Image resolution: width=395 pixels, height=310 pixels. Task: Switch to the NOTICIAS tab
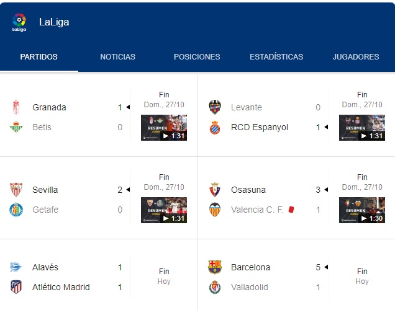tap(117, 57)
